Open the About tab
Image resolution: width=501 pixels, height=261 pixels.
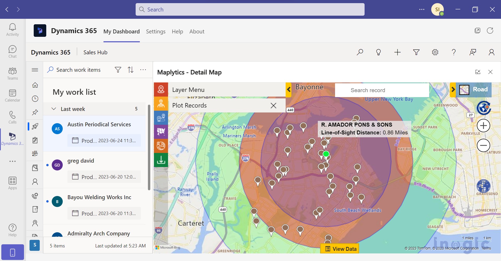pyautogui.click(x=197, y=32)
